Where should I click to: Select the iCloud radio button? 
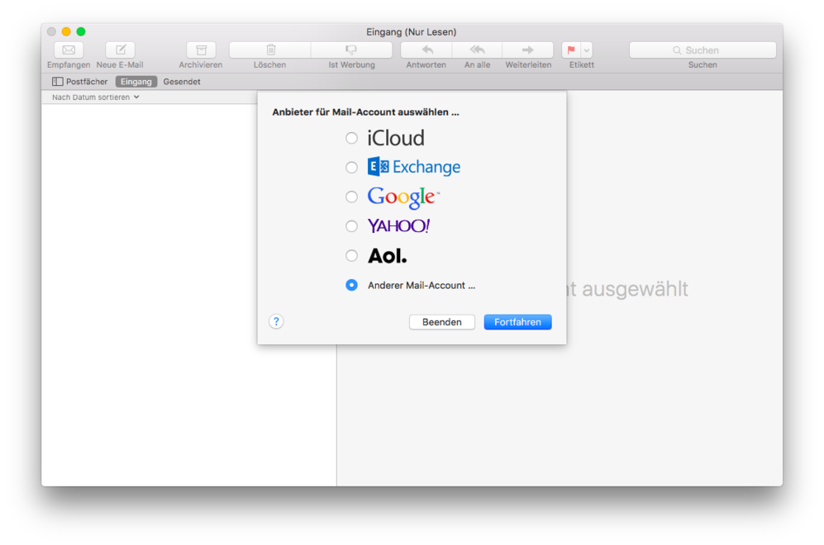pyautogui.click(x=351, y=138)
